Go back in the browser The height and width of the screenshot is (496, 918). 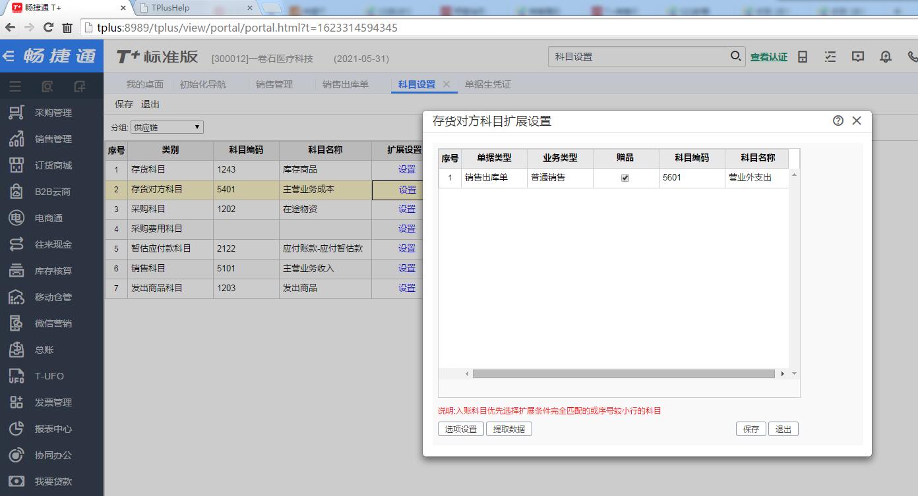coord(10,28)
